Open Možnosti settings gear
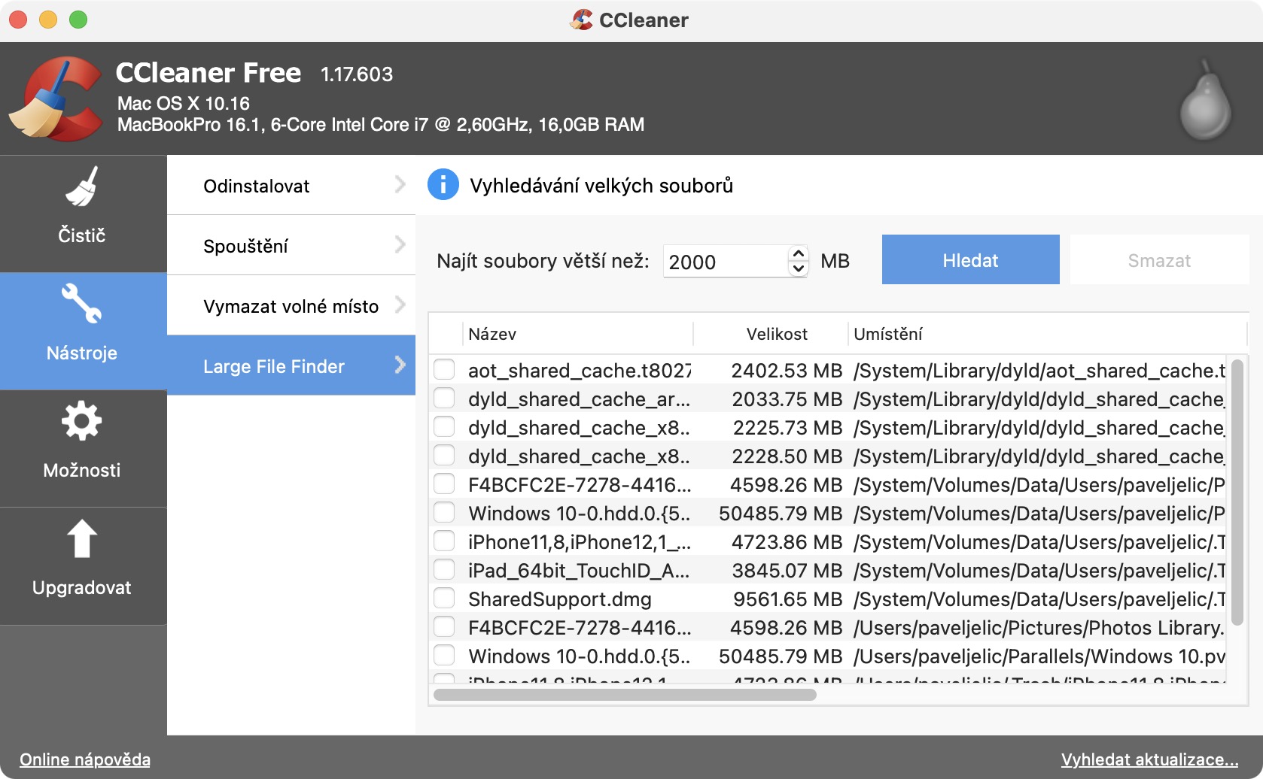1263x779 pixels. click(83, 448)
